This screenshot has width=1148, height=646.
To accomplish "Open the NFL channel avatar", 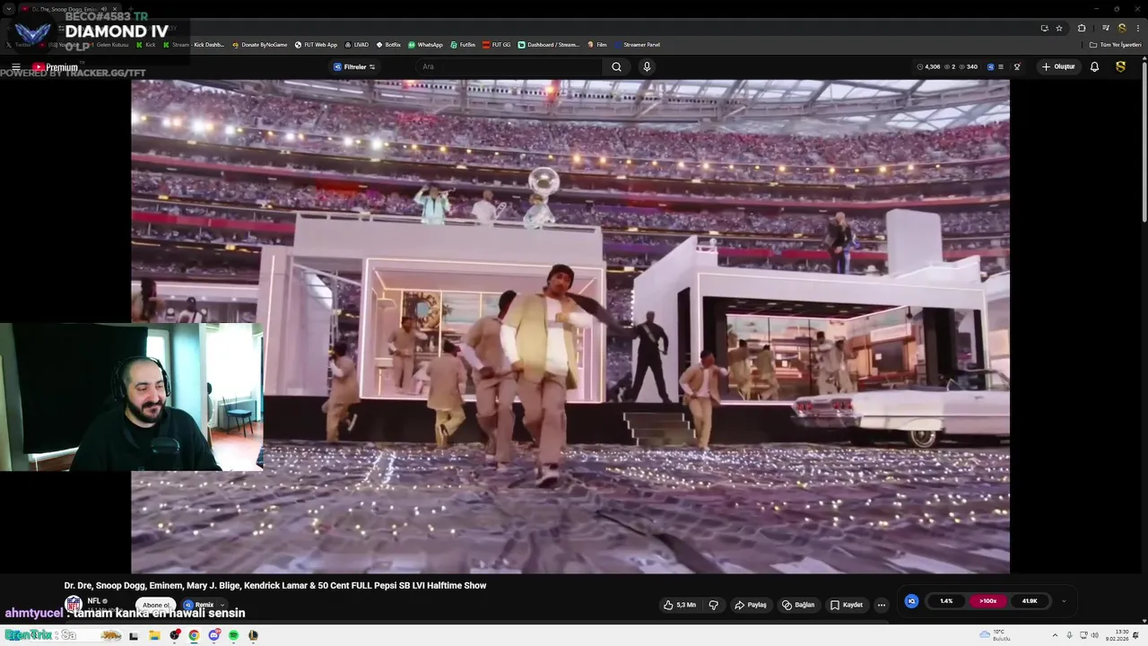I will tap(73, 605).
